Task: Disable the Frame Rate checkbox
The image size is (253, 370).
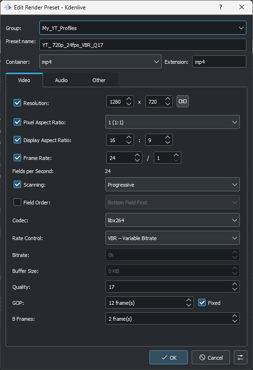Action: (x=17, y=158)
